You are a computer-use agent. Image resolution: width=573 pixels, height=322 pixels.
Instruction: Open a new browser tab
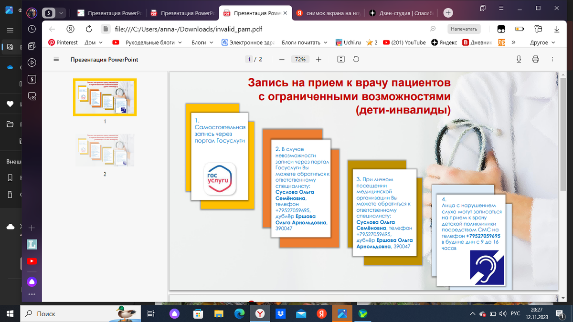448,13
